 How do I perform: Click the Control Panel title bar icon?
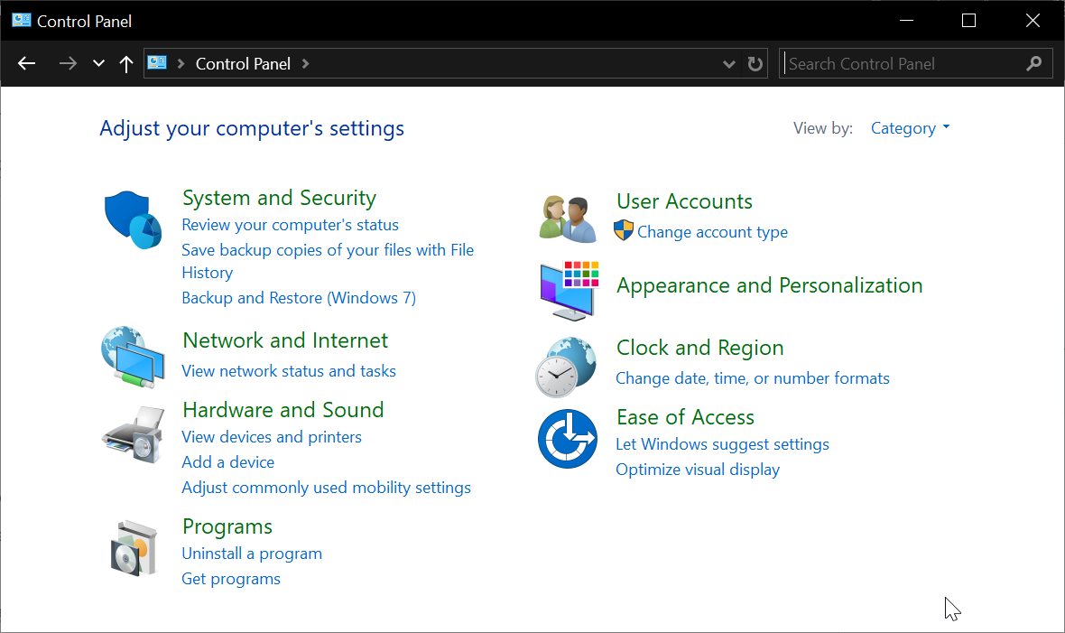tap(21, 20)
